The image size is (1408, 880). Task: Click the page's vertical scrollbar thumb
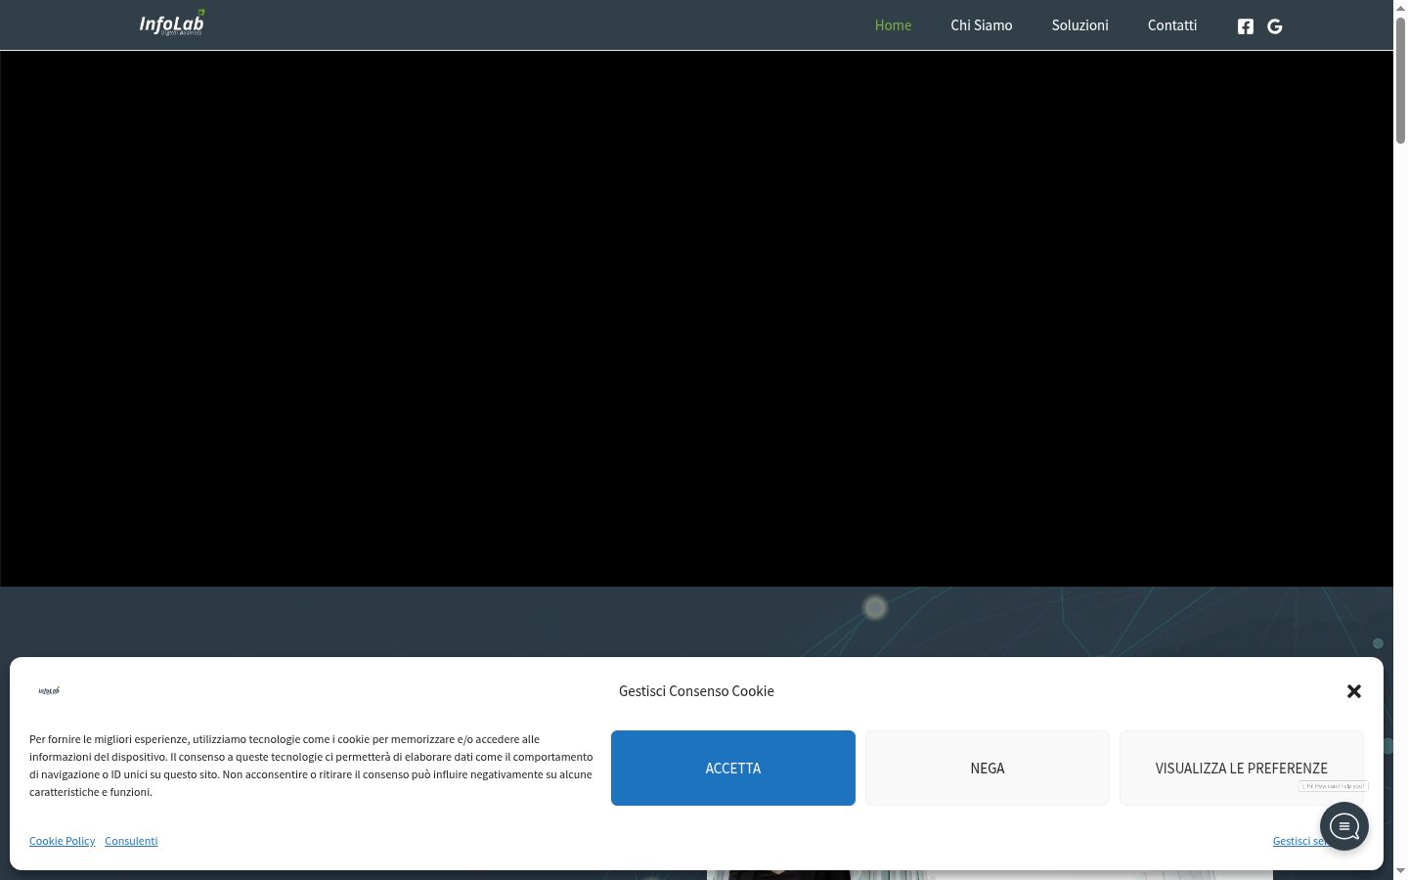point(1400,80)
